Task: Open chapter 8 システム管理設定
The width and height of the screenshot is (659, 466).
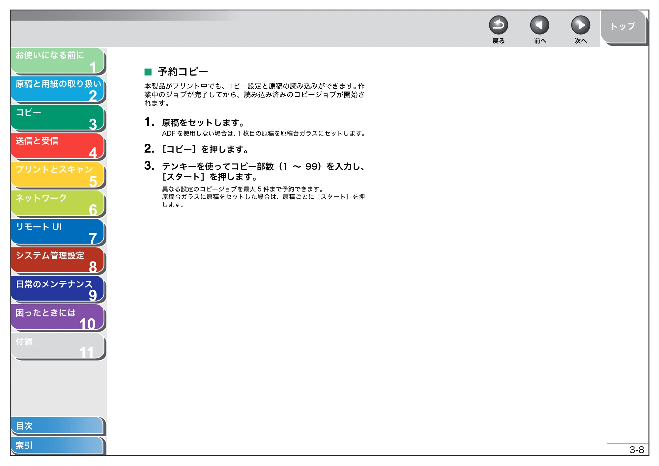Action: (x=58, y=260)
